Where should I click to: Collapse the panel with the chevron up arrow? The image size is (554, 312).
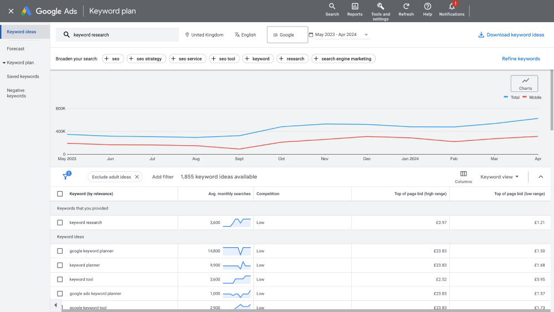coord(541,177)
